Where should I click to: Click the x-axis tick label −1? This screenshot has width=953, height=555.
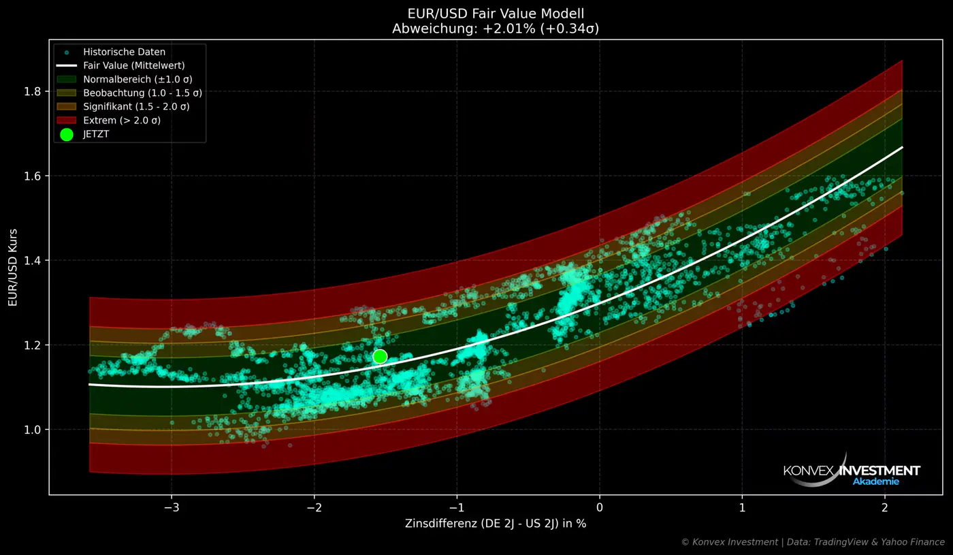point(457,507)
